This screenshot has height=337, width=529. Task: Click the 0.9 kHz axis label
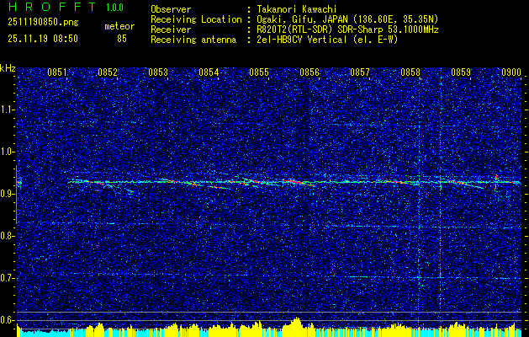pos(8,194)
